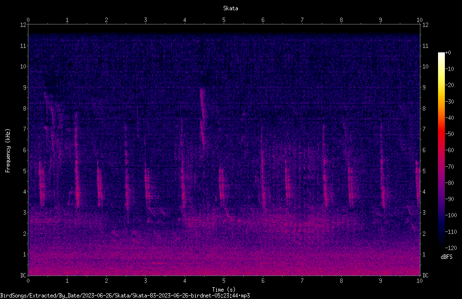
Task: Click the "DC" label on the right frequency axis
Action: pyautogui.click(x=425, y=276)
